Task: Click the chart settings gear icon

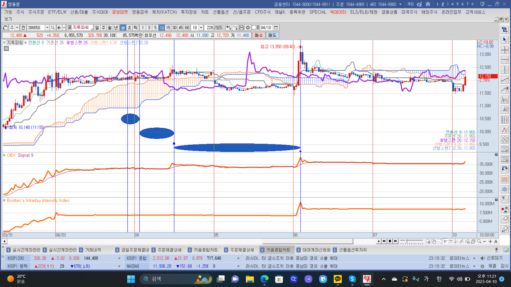Action: 248,28
